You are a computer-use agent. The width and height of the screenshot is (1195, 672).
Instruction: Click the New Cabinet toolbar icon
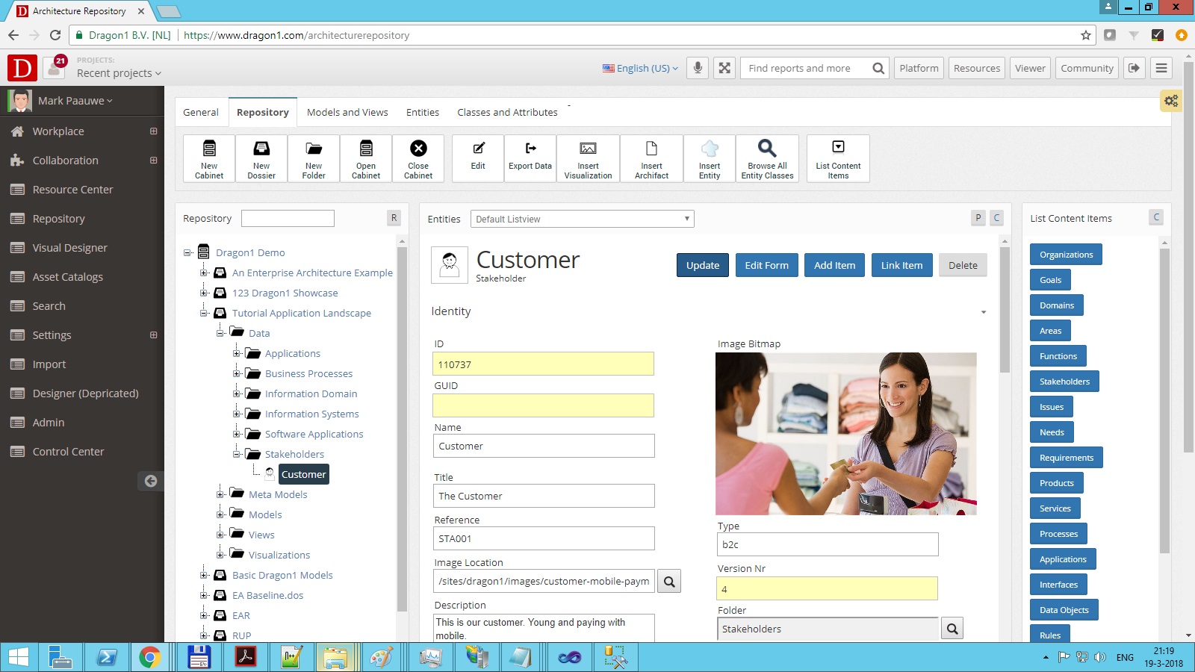[x=209, y=158]
